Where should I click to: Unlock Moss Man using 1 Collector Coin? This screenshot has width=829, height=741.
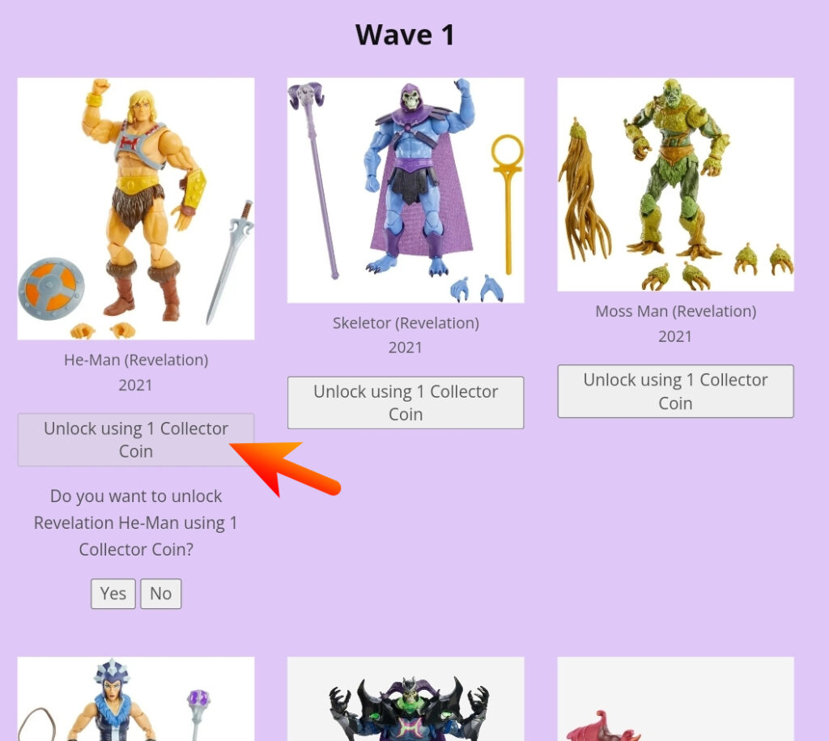[x=676, y=391]
